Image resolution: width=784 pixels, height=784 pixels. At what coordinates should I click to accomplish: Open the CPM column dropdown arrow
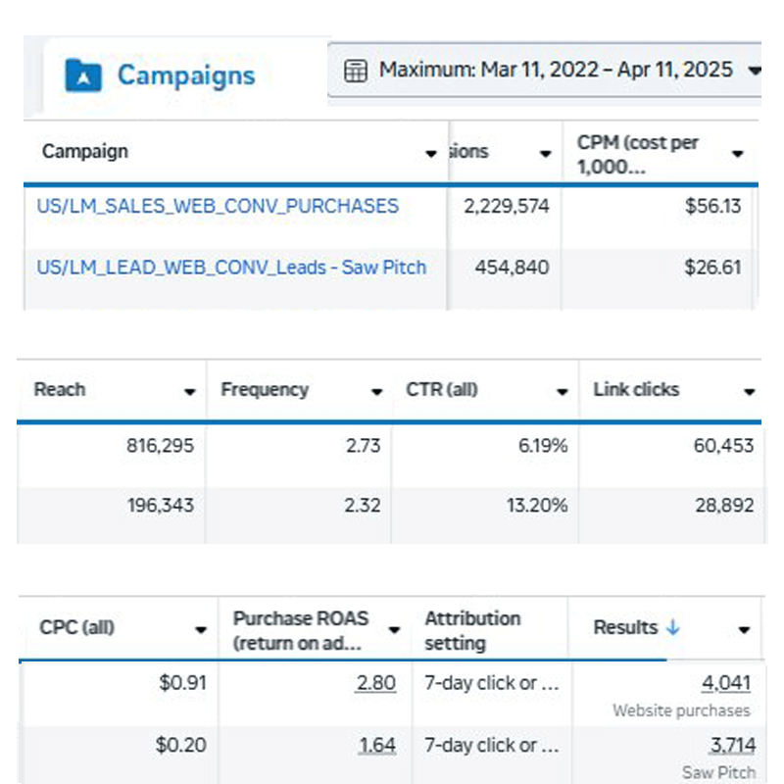click(737, 154)
